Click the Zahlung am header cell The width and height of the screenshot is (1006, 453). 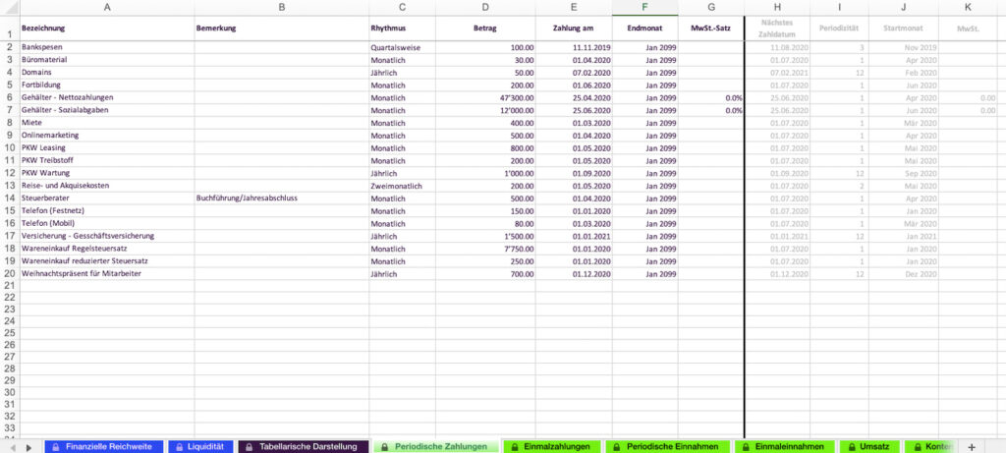coord(574,28)
